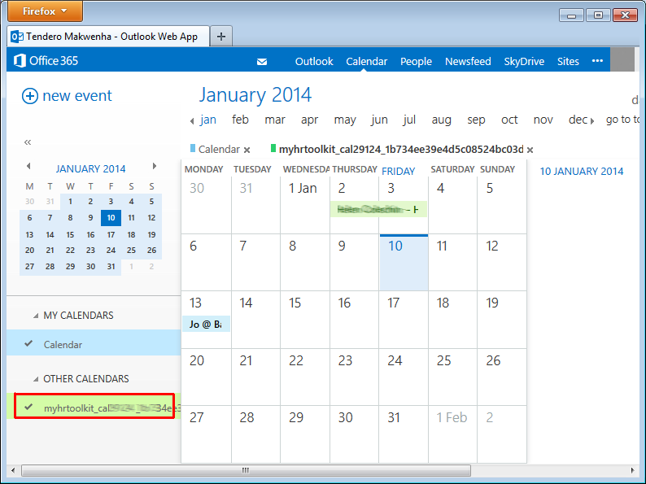Click the Tendero Makwenha browser tab
This screenshot has width=646, height=484.
pyautogui.click(x=108, y=37)
